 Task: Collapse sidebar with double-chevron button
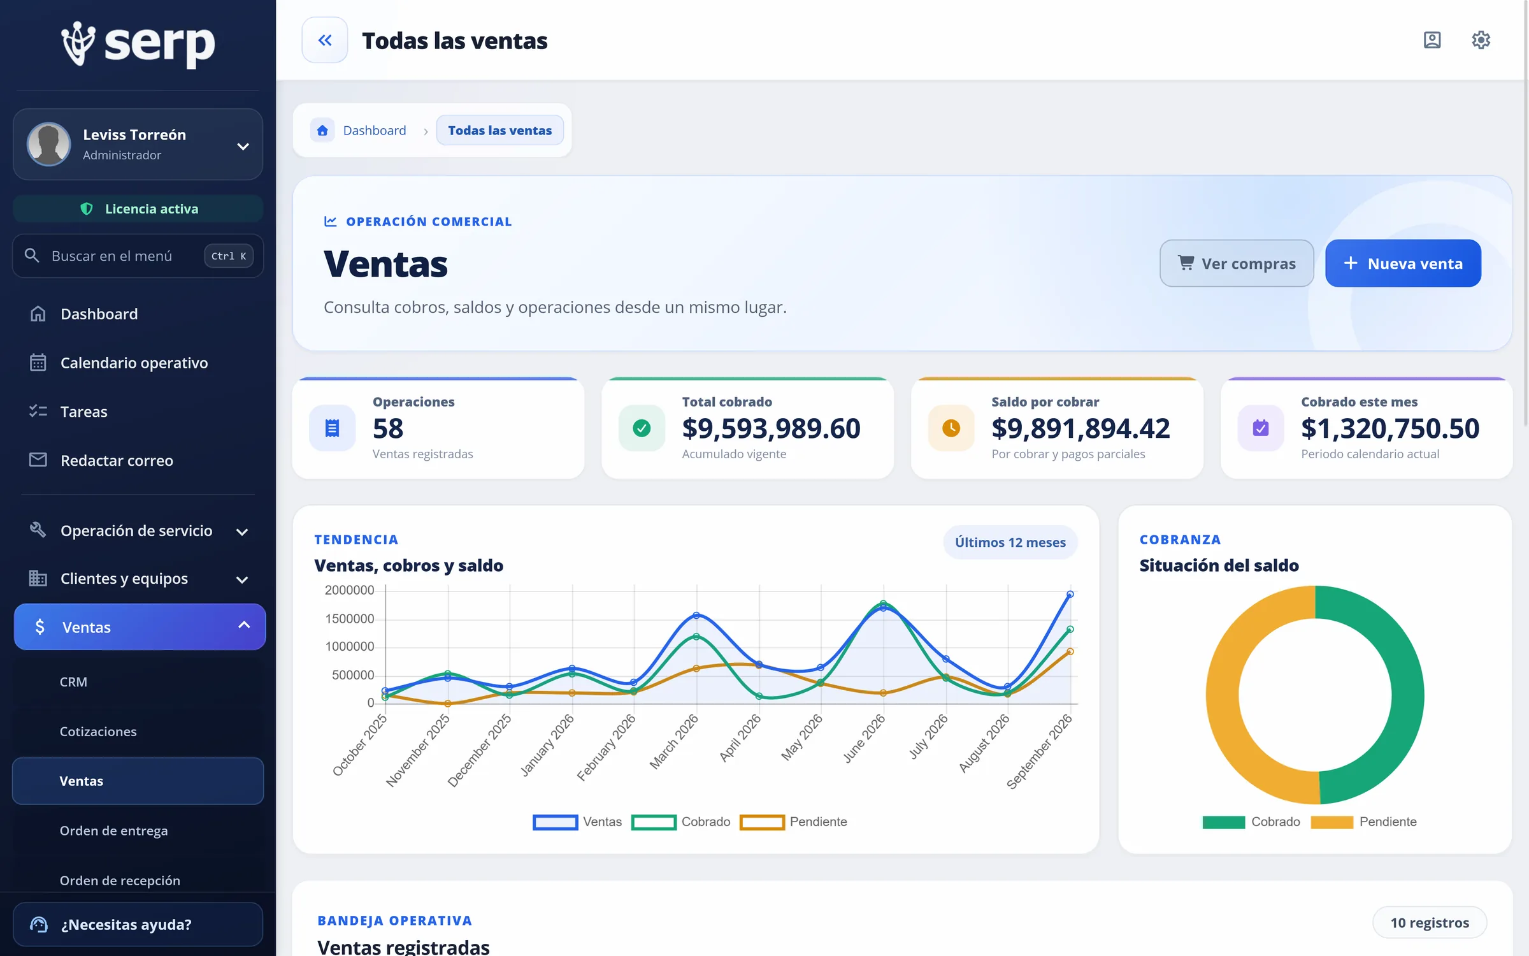click(x=325, y=40)
